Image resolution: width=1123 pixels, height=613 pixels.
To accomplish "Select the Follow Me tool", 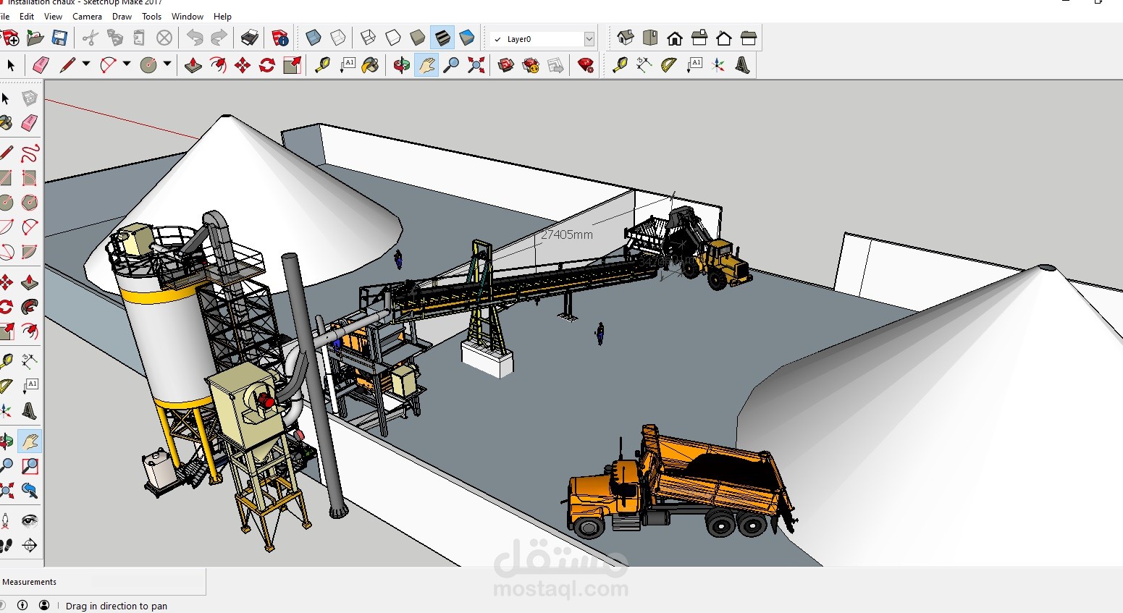I will point(30,307).
